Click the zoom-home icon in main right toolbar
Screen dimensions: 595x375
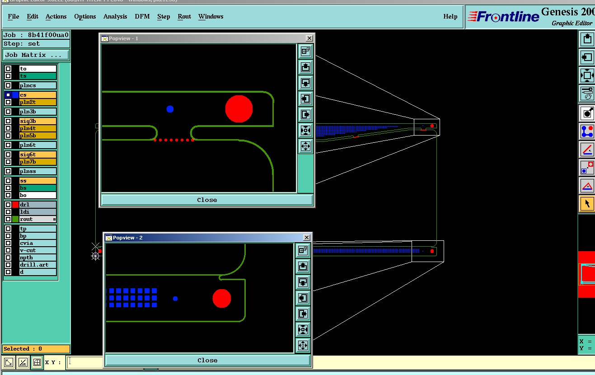click(587, 75)
